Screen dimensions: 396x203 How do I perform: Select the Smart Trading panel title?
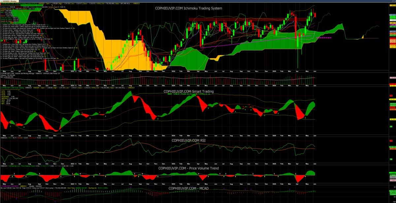pyautogui.click(x=188, y=91)
